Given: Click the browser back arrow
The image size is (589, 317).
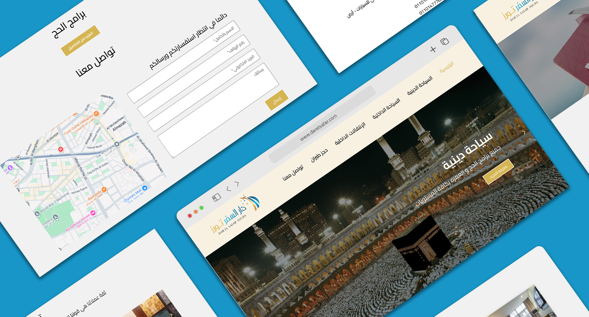Looking at the screenshot, I should tap(228, 189).
